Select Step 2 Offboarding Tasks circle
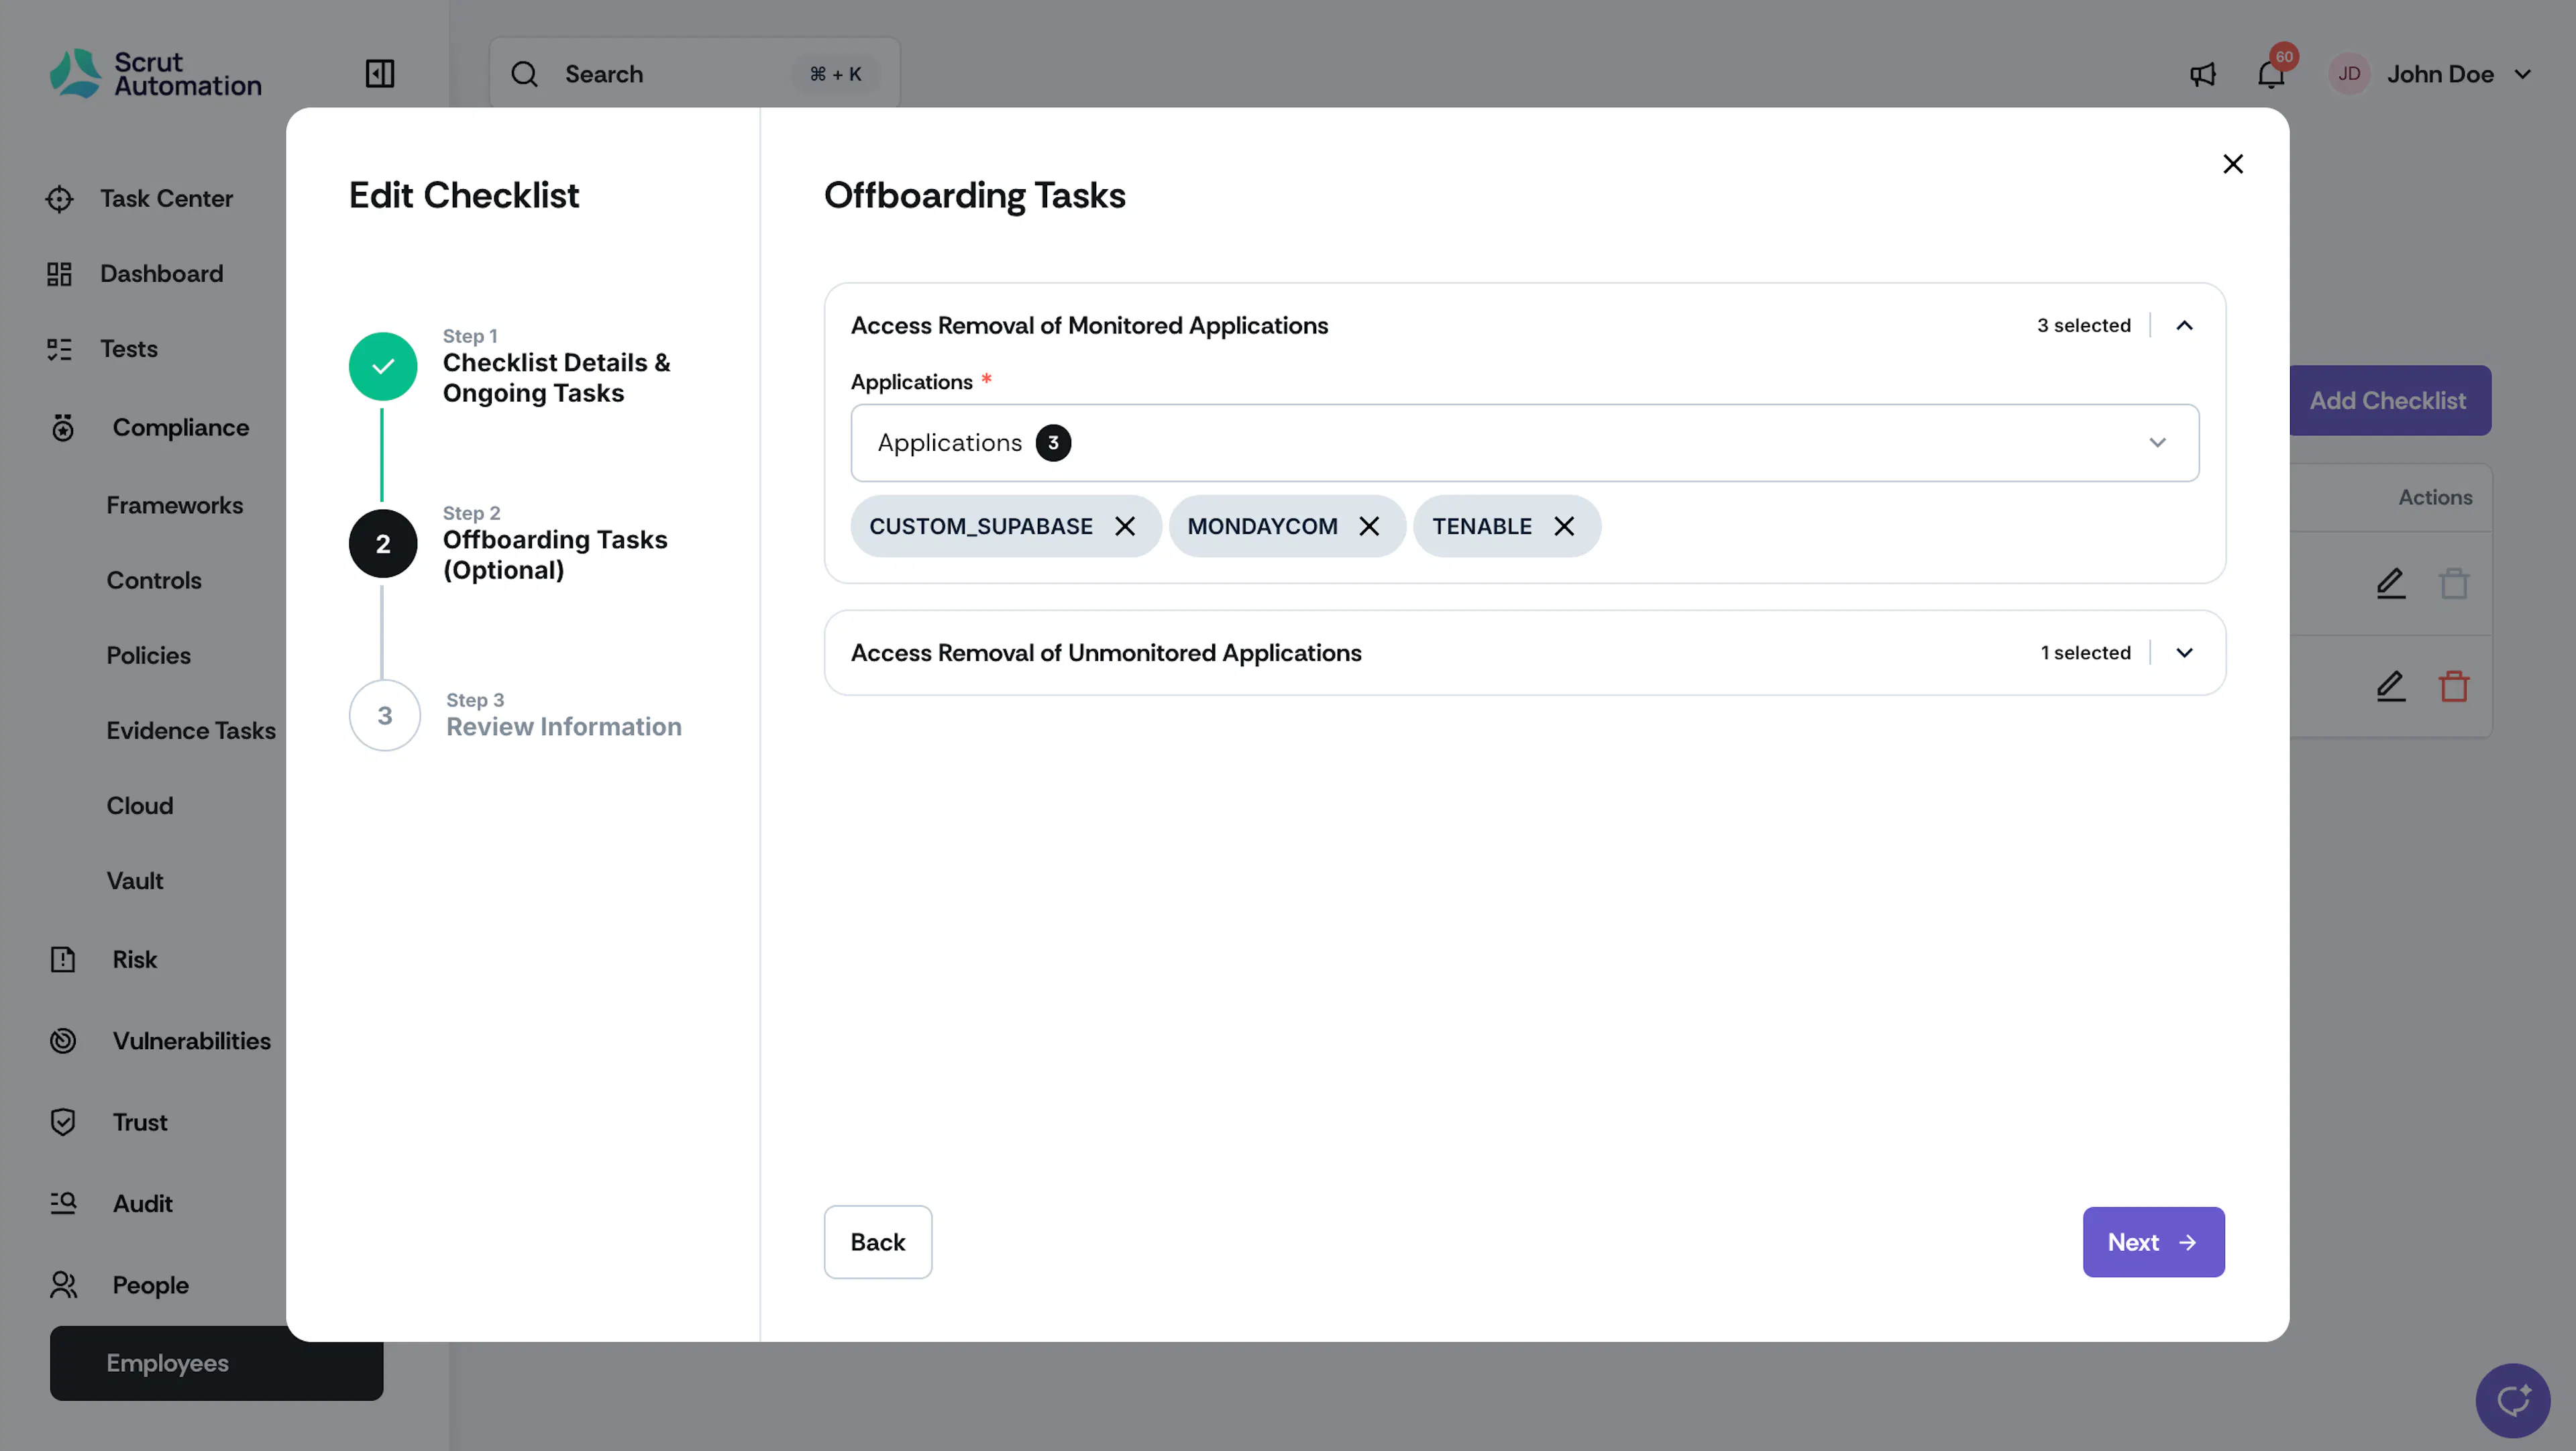The width and height of the screenshot is (2576, 1451). pos(383,543)
